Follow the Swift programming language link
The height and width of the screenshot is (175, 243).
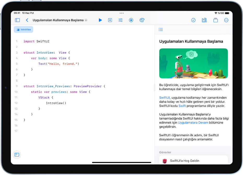click(182, 106)
